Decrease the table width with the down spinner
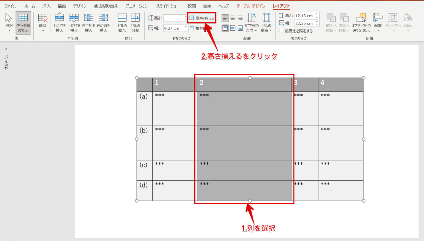The height and width of the screenshot is (241, 424). [x=317, y=25]
